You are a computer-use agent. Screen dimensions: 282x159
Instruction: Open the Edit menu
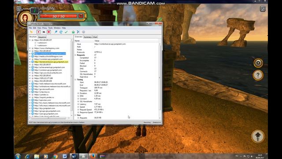pyautogui.click(x=34, y=28)
